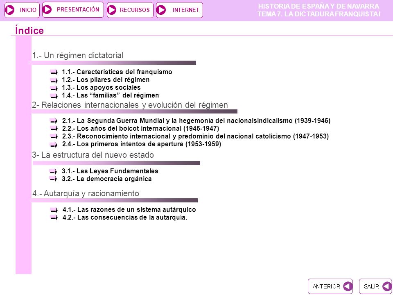Open the PRESENTACIÓN section
The image size is (393, 295).
click(73, 9)
